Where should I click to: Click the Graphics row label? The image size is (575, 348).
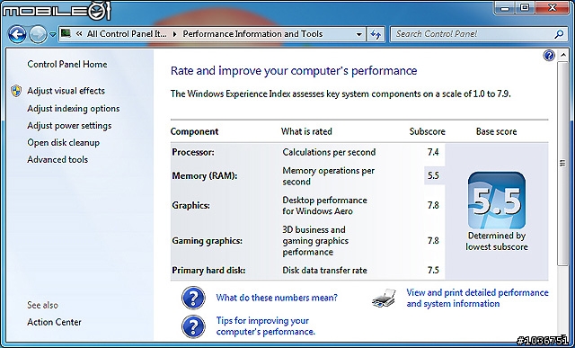click(191, 205)
